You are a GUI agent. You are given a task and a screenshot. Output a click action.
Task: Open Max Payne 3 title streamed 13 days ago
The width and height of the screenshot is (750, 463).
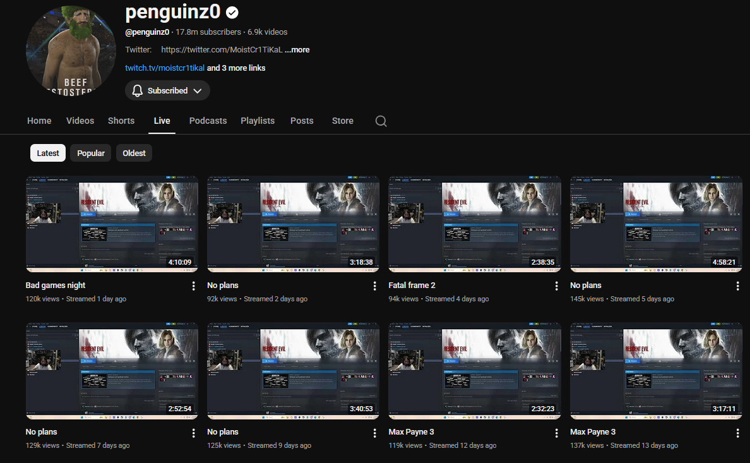[x=593, y=432]
